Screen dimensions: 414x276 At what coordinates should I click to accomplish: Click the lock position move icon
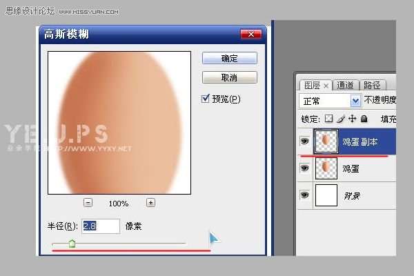(351, 119)
